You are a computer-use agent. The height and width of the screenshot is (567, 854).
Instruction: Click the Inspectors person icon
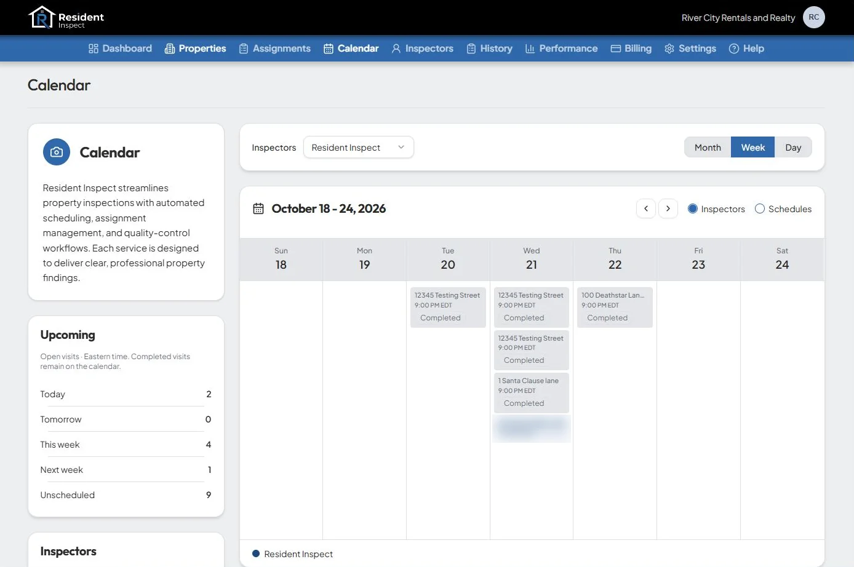point(396,49)
